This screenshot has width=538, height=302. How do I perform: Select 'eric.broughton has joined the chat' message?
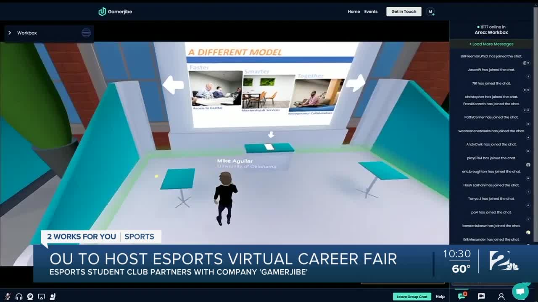point(491,172)
